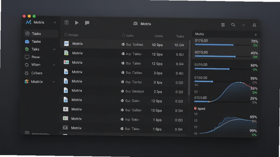Click the file icon in the Tasks- status row
This screenshot has width=280, height=157.
tap(66, 53)
